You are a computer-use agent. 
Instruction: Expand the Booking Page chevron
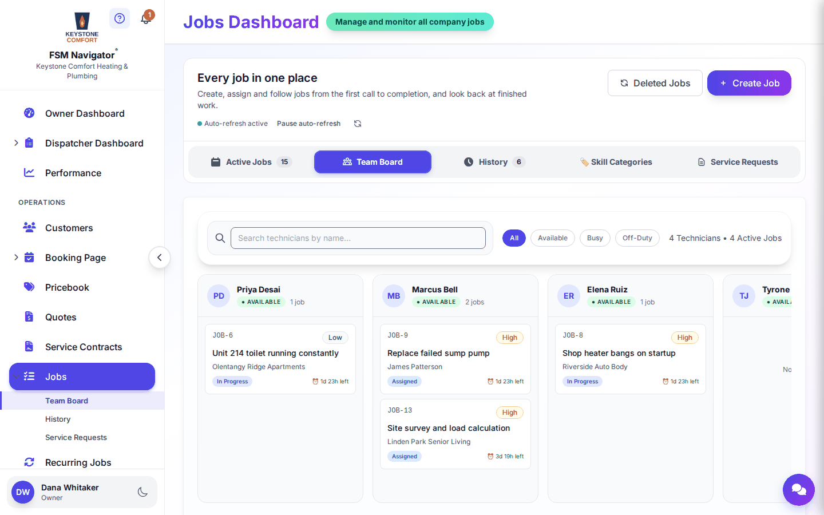click(16, 257)
